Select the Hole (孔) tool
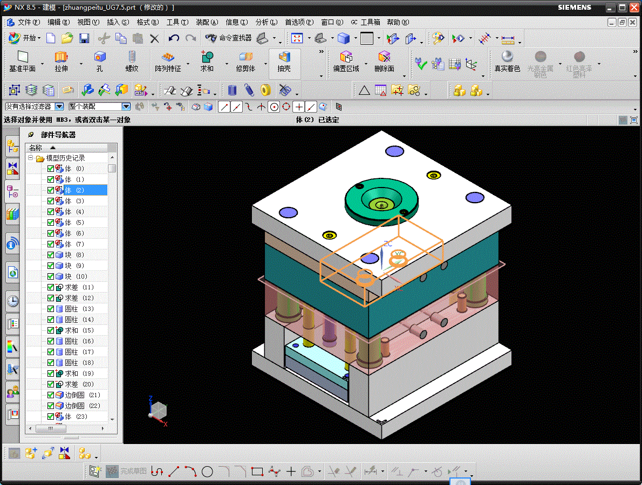The width and height of the screenshot is (642, 485). point(99,62)
